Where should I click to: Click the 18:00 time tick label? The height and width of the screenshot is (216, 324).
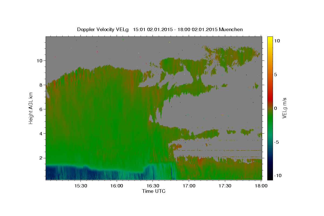coord(261,186)
